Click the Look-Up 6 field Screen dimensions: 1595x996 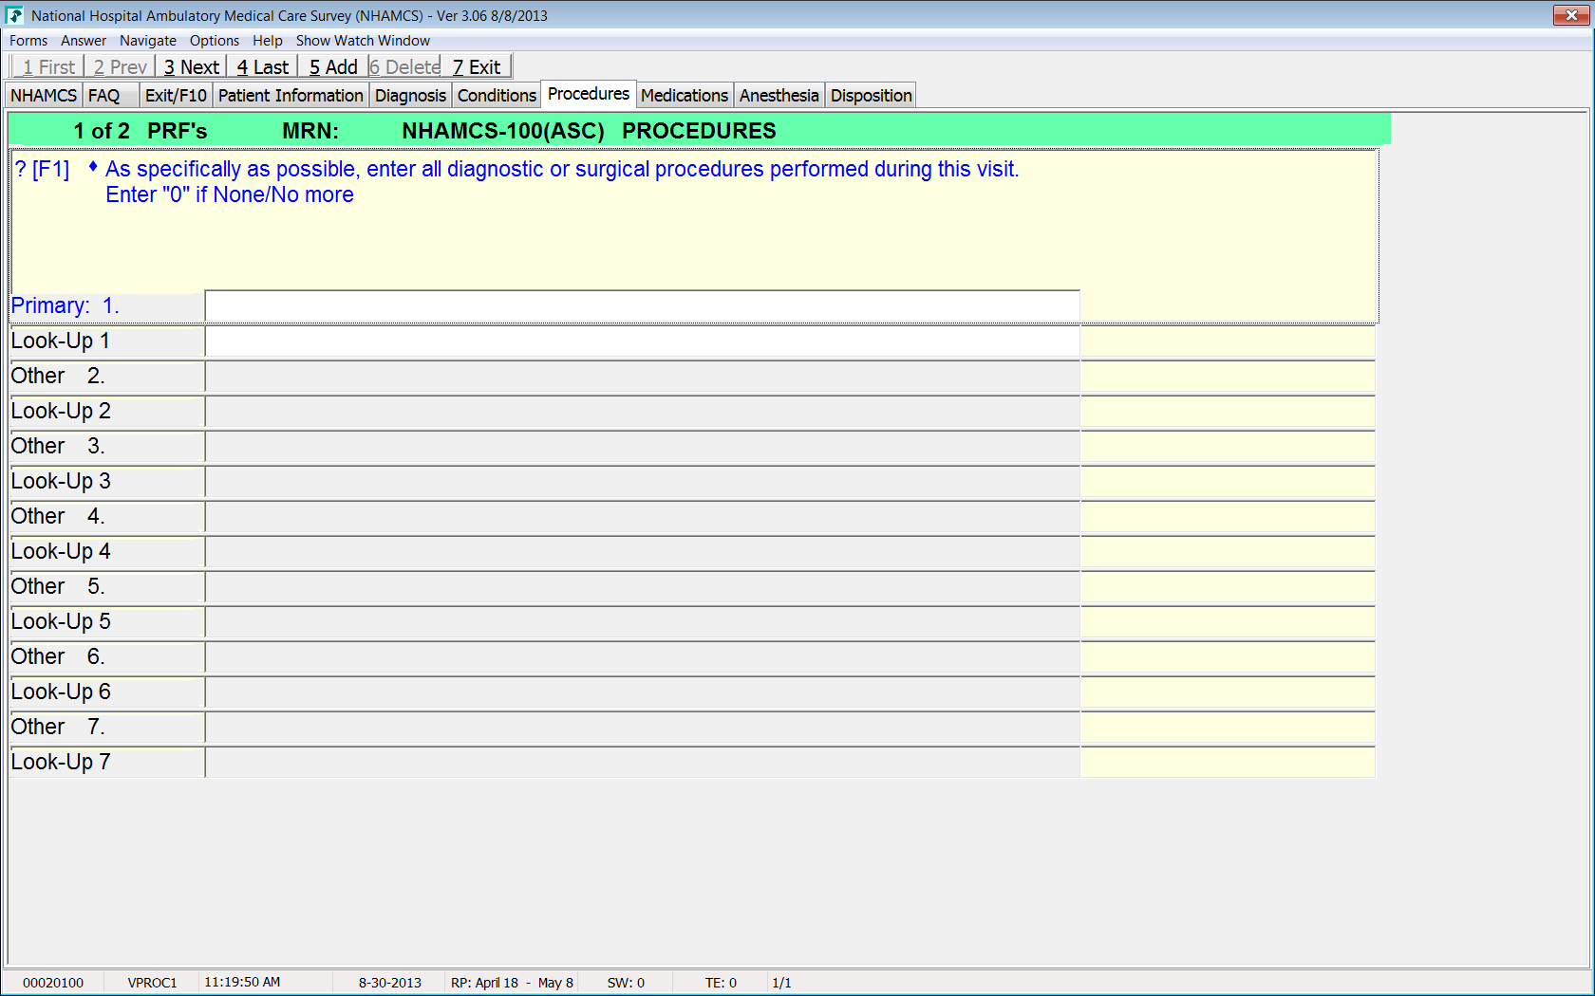[643, 692]
